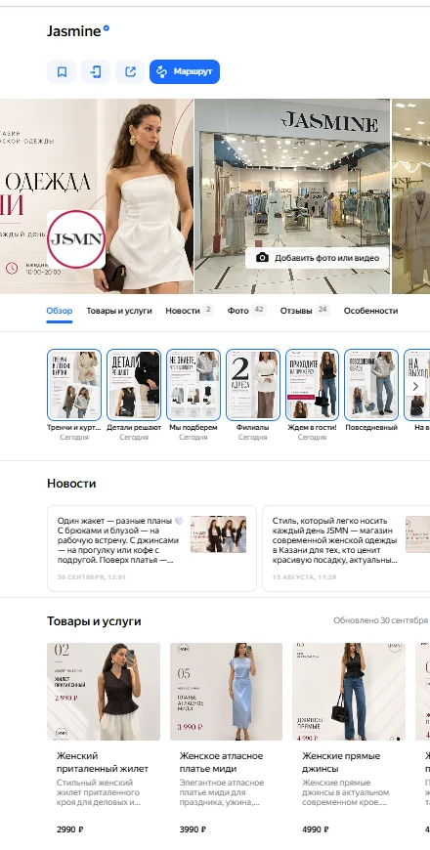Click the camera icon to add photo

coord(263,258)
